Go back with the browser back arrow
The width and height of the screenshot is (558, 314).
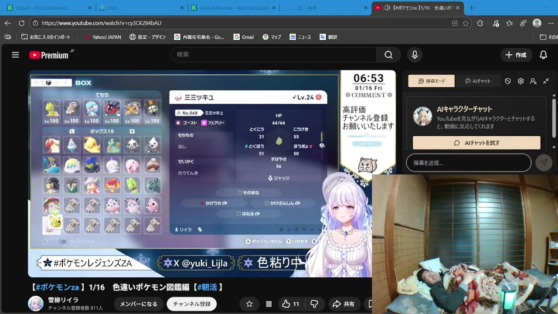tap(8, 23)
